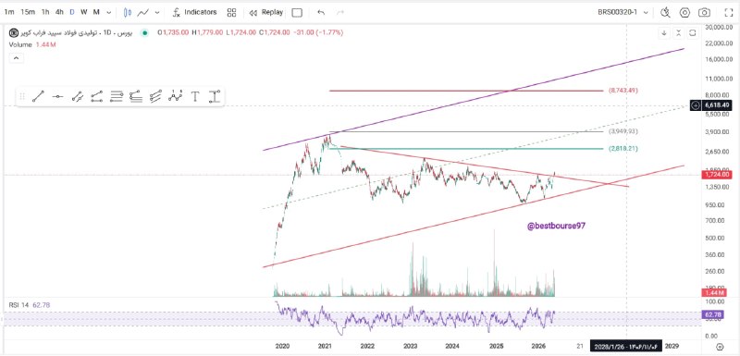Click the 2020 label on time axis
Screen dimensions: 740x356
(282, 346)
